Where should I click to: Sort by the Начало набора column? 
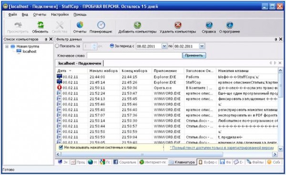(103, 71)
